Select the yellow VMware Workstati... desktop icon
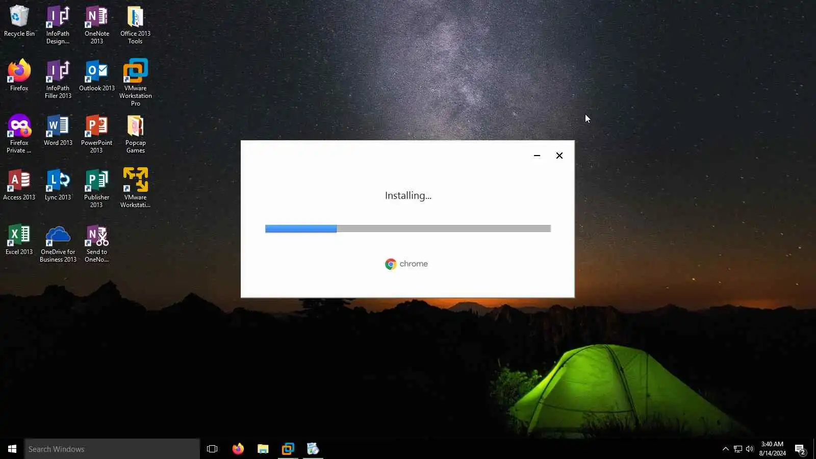This screenshot has height=459, width=816. pyautogui.click(x=135, y=188)
